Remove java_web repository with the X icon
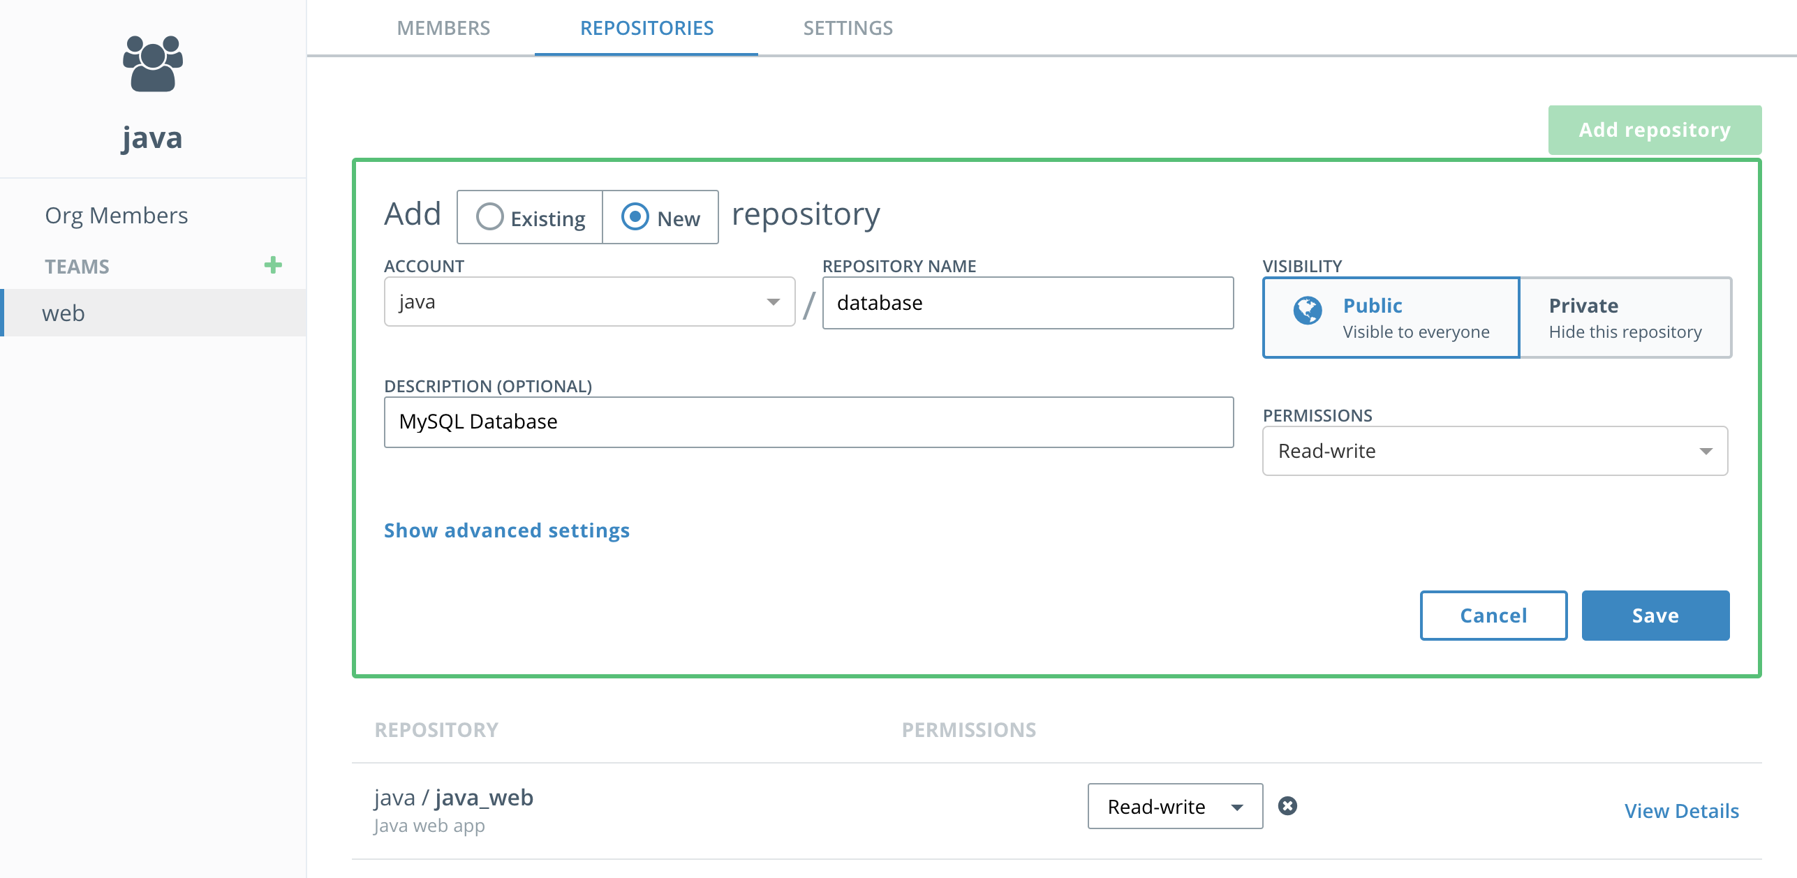 [x=1287, y=806]
